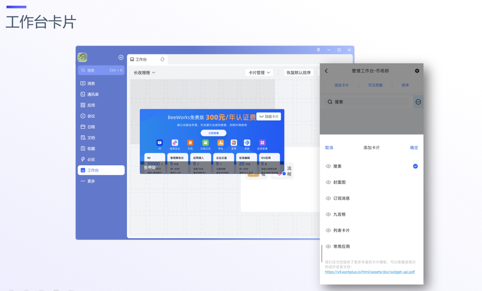Open the settings gear on 管理工作台 panel
Viewport: 482px width, 291px height.
point(417,70)
